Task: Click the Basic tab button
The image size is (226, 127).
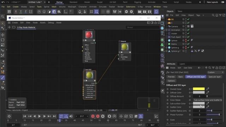Action: [180, 77]
